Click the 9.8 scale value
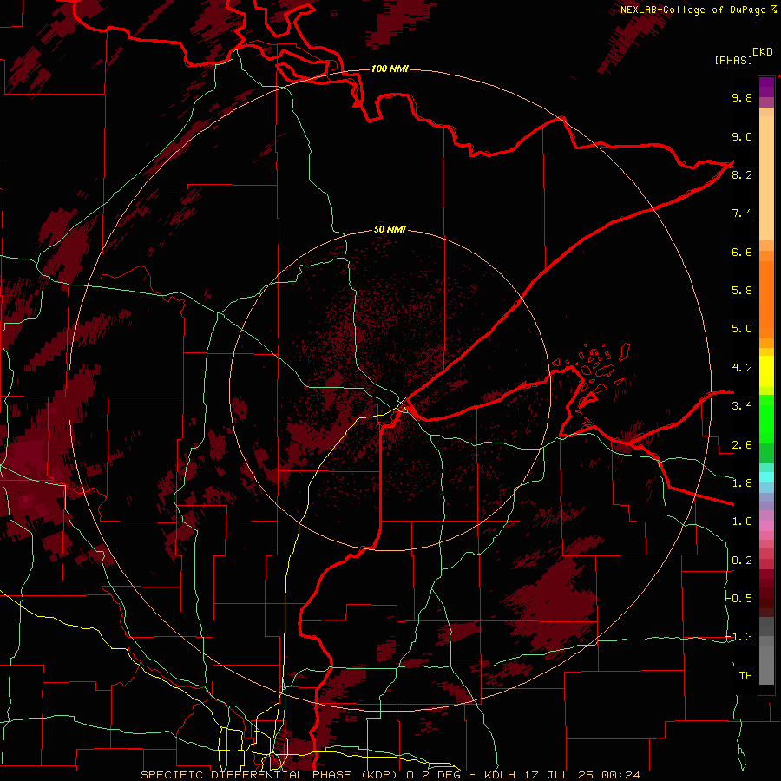The width and height of the screenshot is (781, 781). point(742,97)
